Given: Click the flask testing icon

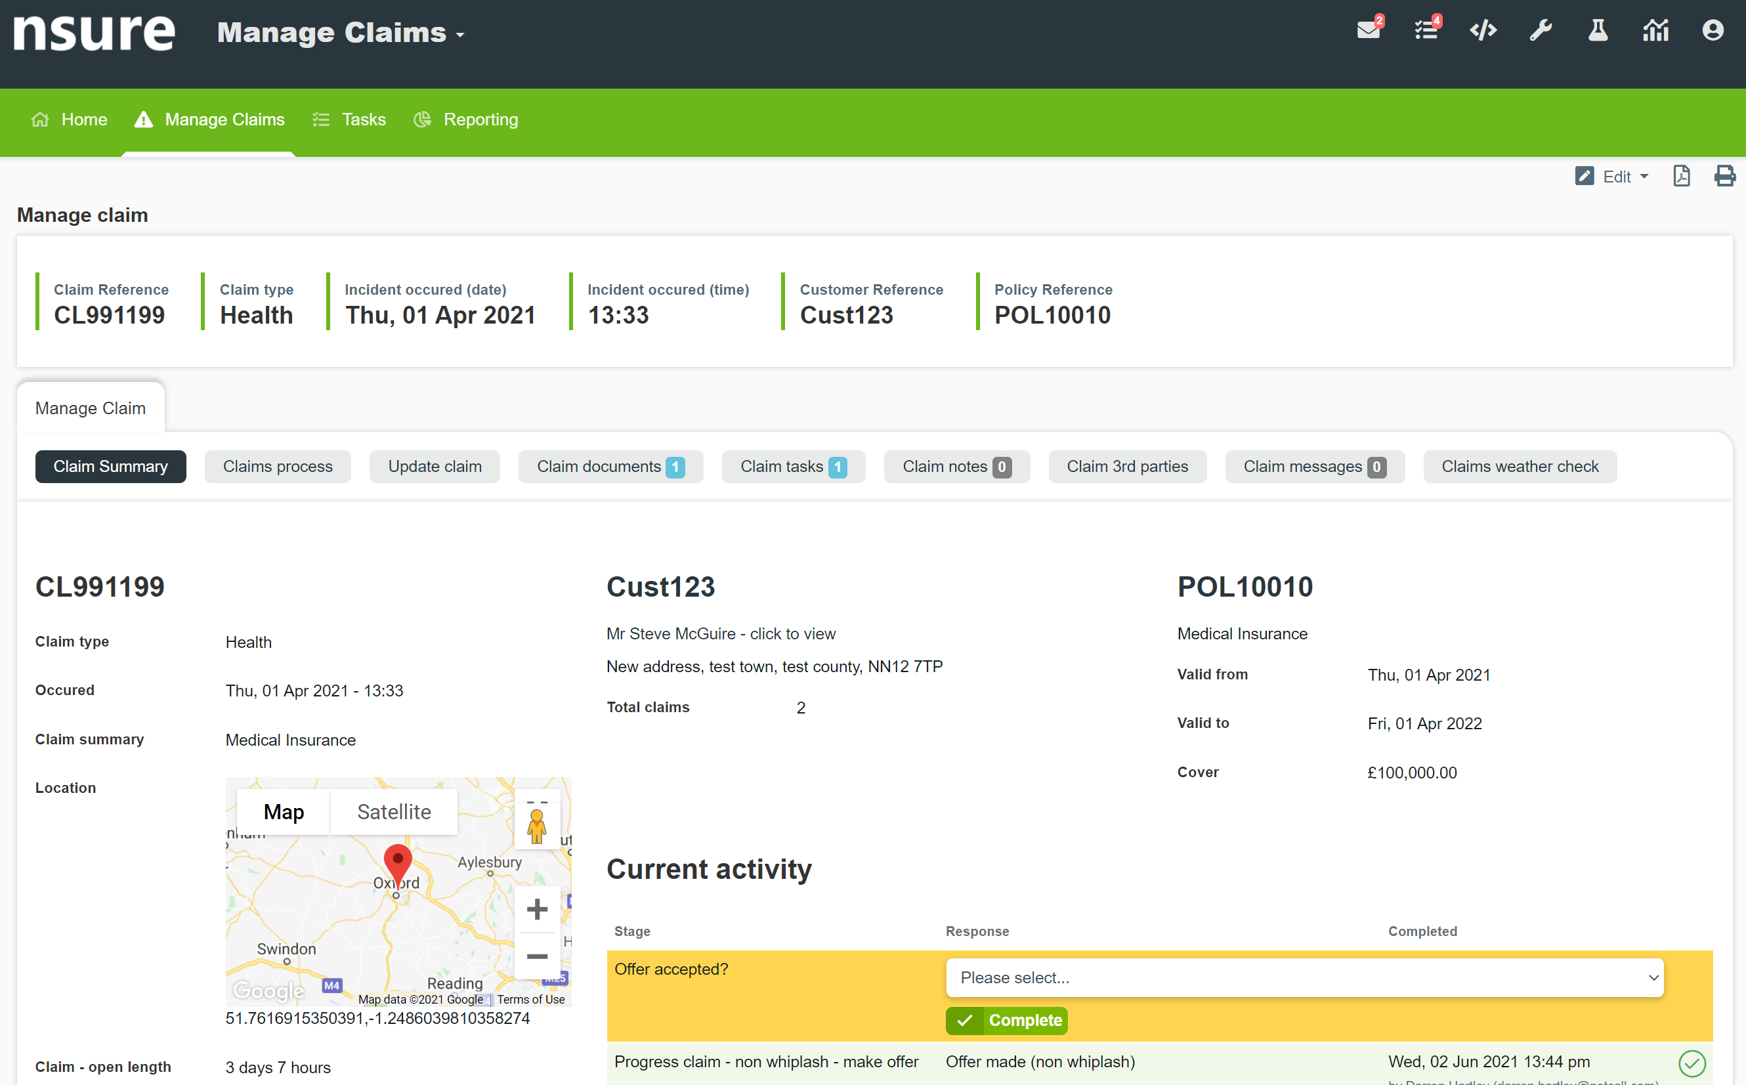Looking at the screenshot, I should click(1598, 31).
